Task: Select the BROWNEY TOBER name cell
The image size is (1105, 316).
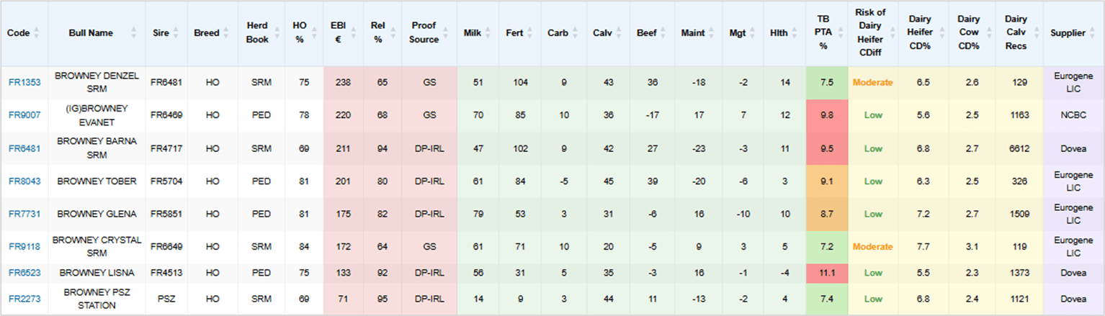Action: pyautogui.click(x=97, y=181)
